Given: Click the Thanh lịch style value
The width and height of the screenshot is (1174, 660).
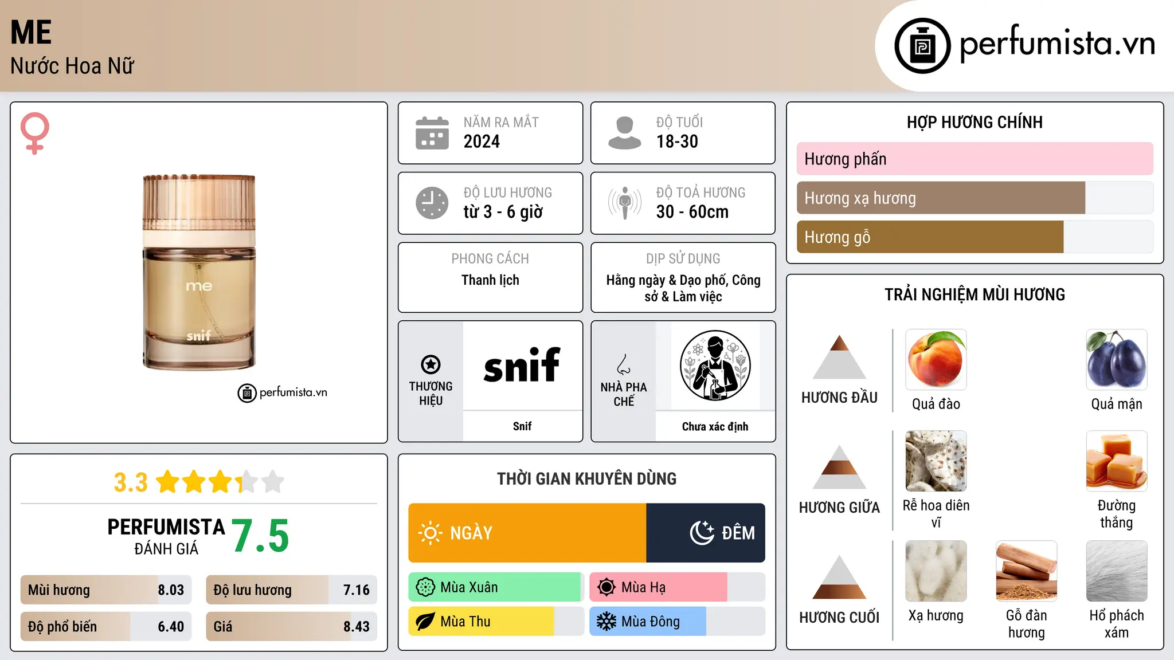Looking at the screenshot, I should click(x=490, y=280).
